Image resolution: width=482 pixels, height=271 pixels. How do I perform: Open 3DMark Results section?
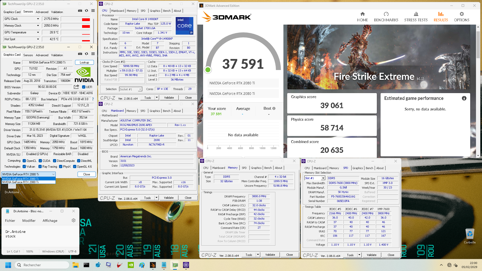coord(441,17)
